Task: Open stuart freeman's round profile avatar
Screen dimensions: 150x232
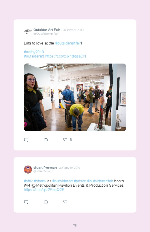Action: 28,169
